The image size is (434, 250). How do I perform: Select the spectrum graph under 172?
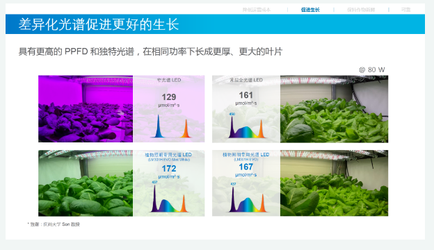[x=170, y=197]
